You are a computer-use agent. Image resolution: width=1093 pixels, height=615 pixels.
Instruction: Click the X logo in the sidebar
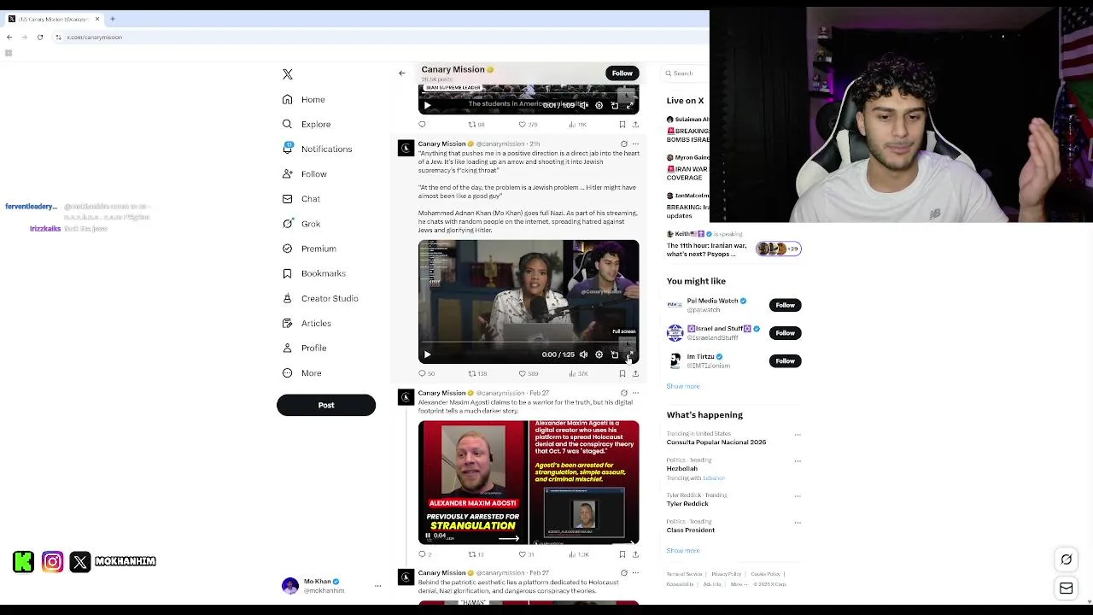click(288, 74)
